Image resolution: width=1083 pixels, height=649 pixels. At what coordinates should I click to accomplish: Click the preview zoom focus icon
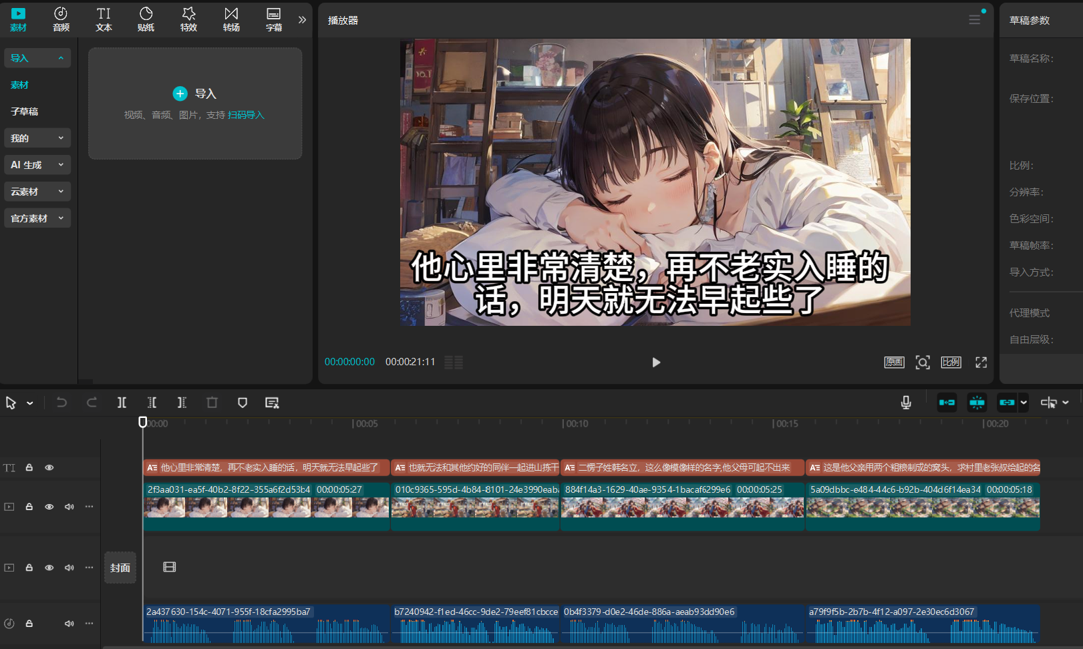[923, 362]
